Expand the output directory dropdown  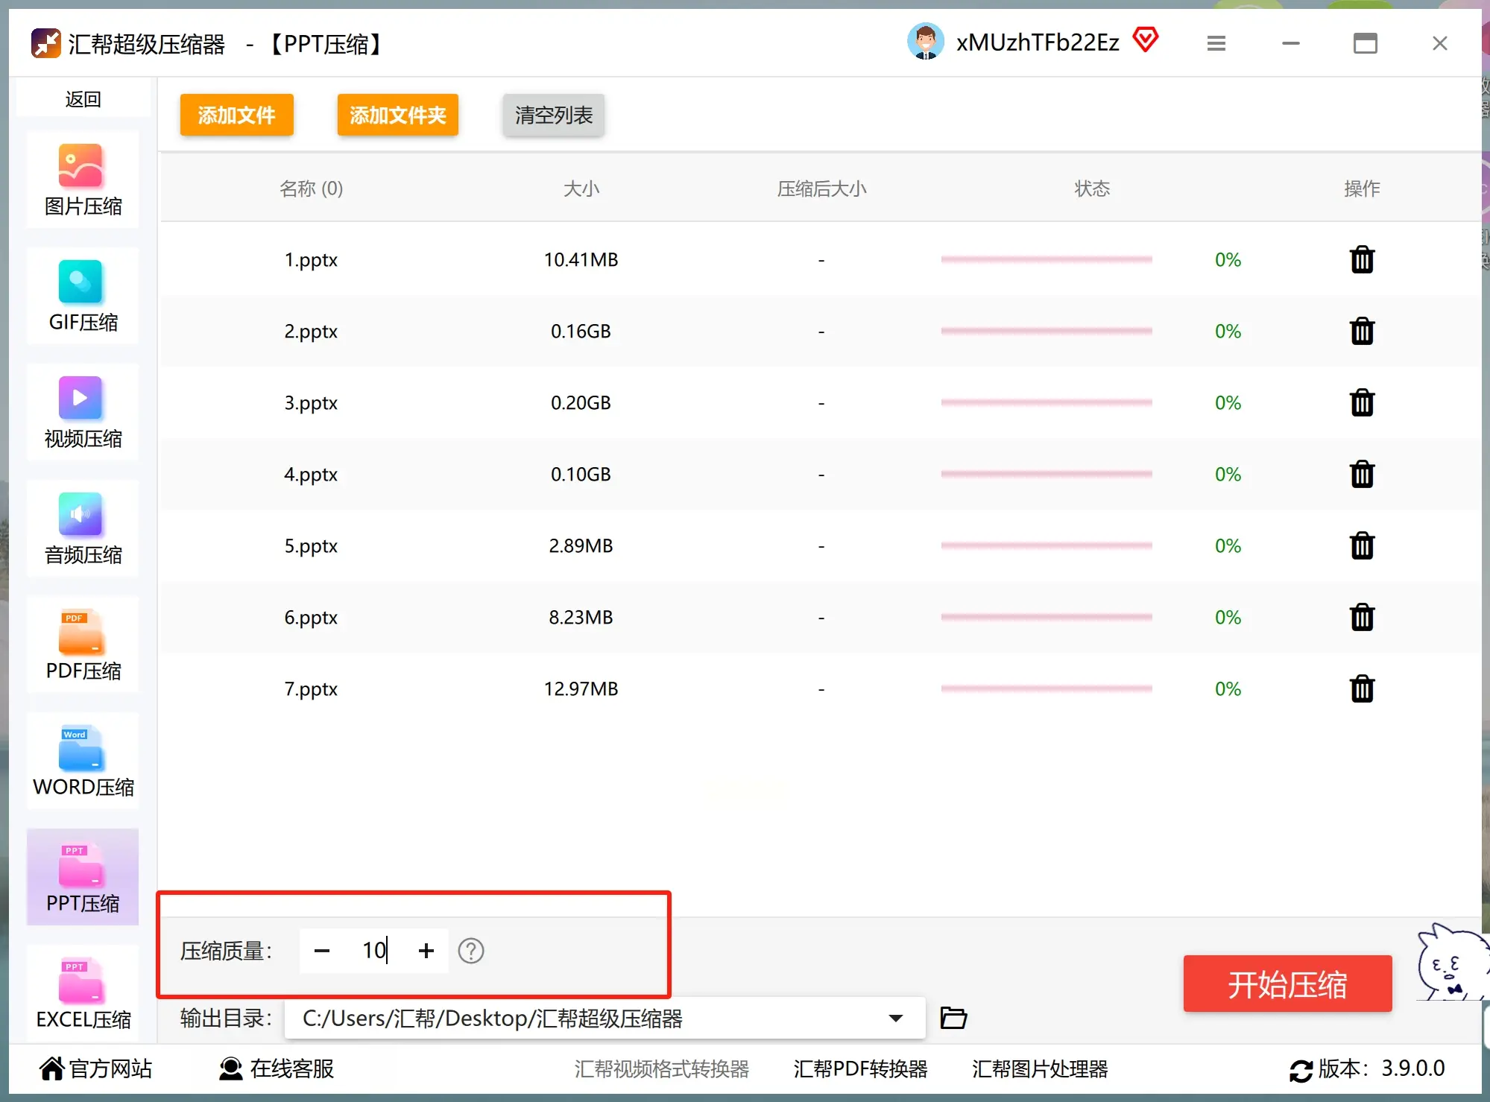coord(897,1018)
